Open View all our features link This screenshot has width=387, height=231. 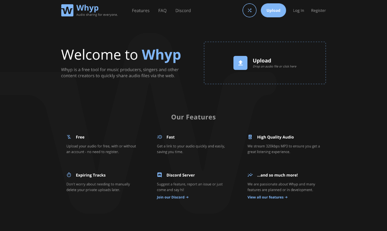[x=265, y=197]
